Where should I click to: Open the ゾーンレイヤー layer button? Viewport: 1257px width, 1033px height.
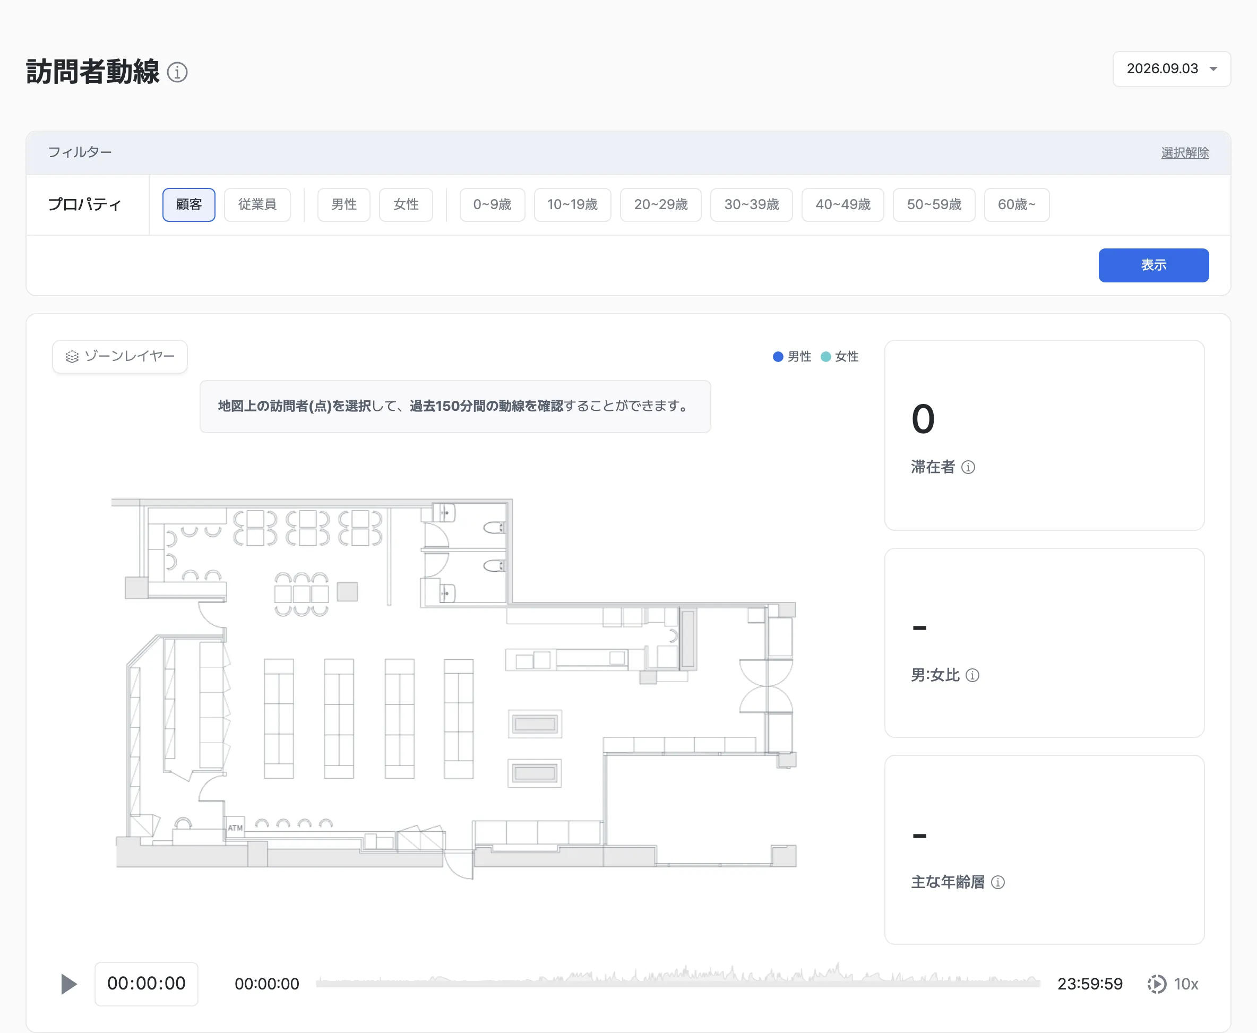coord(119,356)
